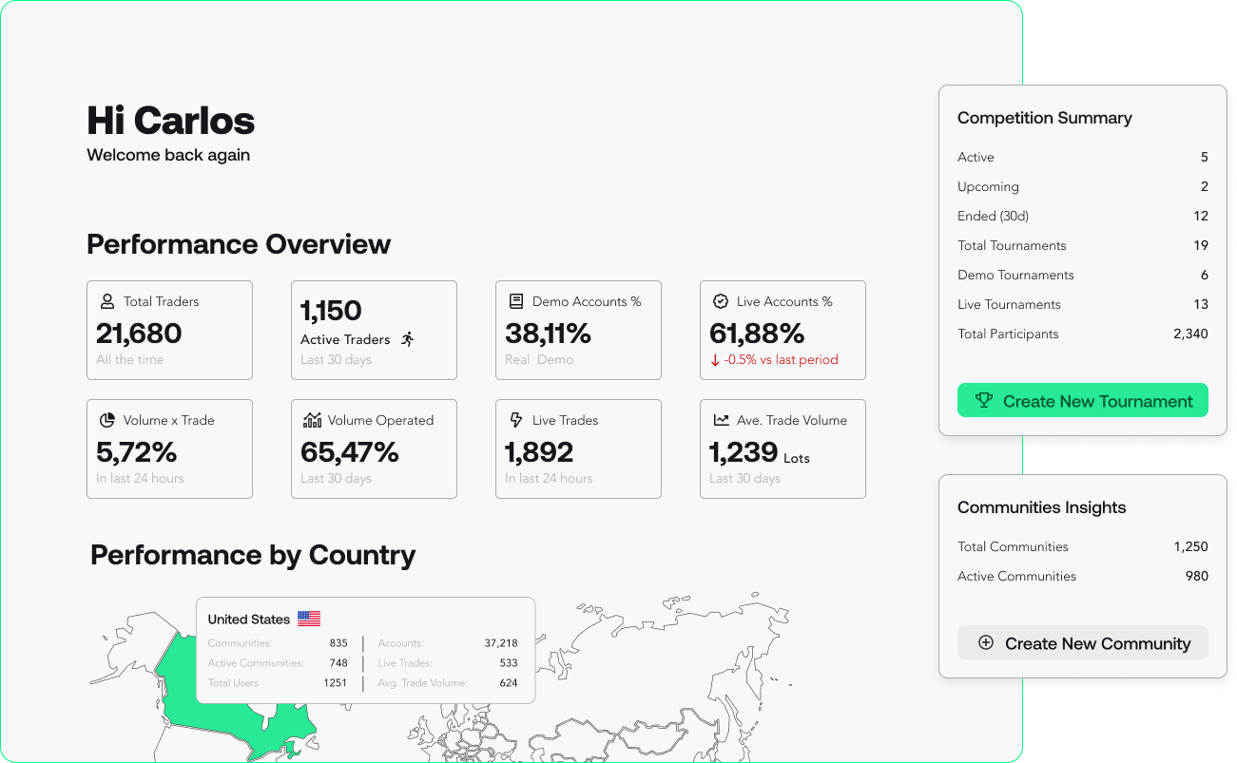The height and width of the screenshot is (763, 1237).
Task: Click the Total Traders person icon
Action: pyautogui.click(x=107, y=301)
